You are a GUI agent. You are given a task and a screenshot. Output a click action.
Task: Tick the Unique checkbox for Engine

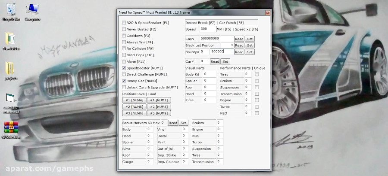[x=257, y=100]
